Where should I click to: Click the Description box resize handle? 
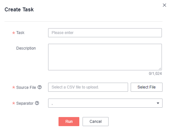[x=160, y=69]
